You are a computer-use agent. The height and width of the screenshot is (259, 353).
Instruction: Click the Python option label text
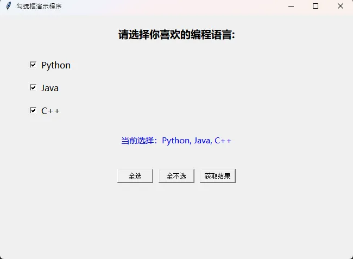(56, 65)
